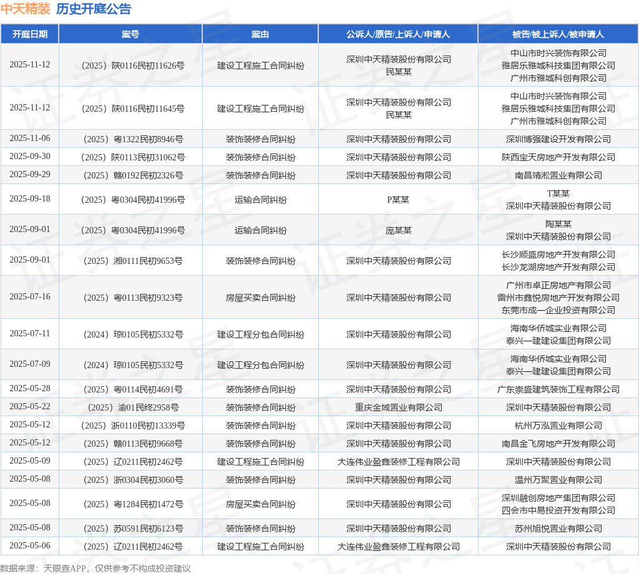The width and height of the screenshot is (639, 574).
Task: Click defendant 苏州旭悦置业有限公司
Action: click(559, 529)
